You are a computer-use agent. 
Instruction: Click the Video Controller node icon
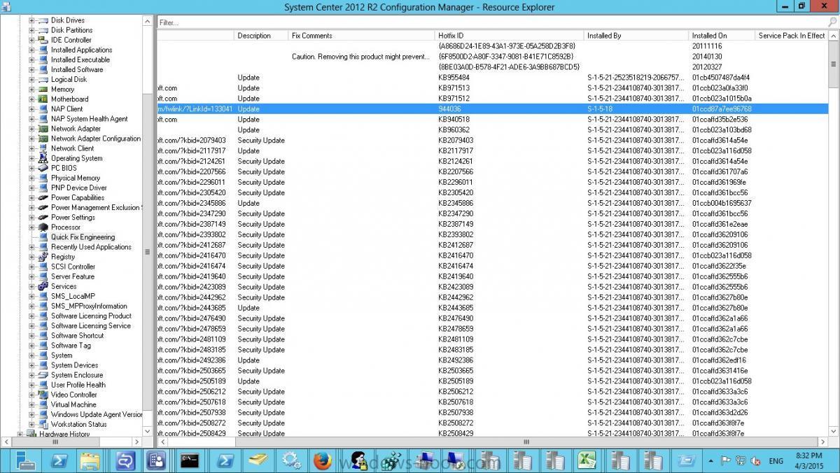point(43,395)
